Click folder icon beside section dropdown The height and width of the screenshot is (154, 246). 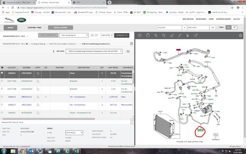pos(128,51)
